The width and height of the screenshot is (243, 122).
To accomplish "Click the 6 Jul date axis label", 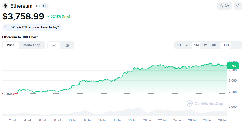I will coord(43,120).
